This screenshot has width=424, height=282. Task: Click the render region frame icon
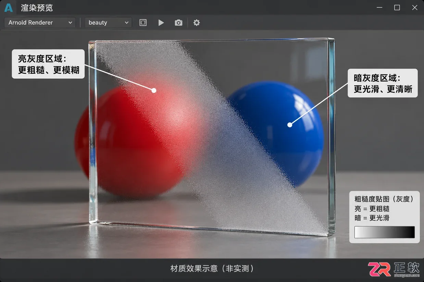point(143,23)
